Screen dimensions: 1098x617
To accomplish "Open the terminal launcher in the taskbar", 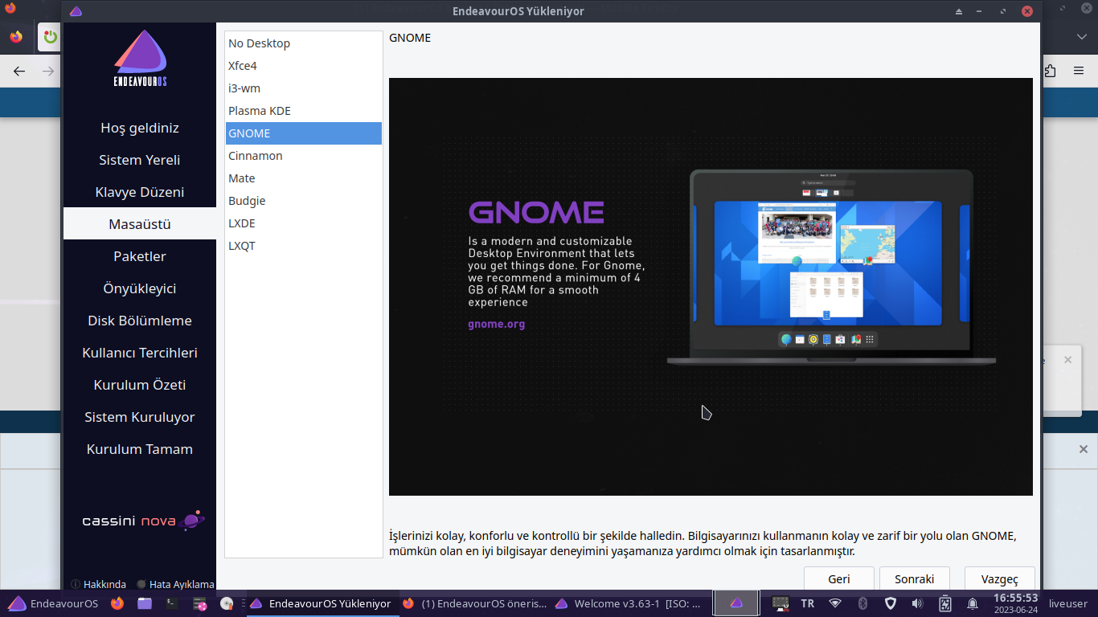I will pos(172,603).
